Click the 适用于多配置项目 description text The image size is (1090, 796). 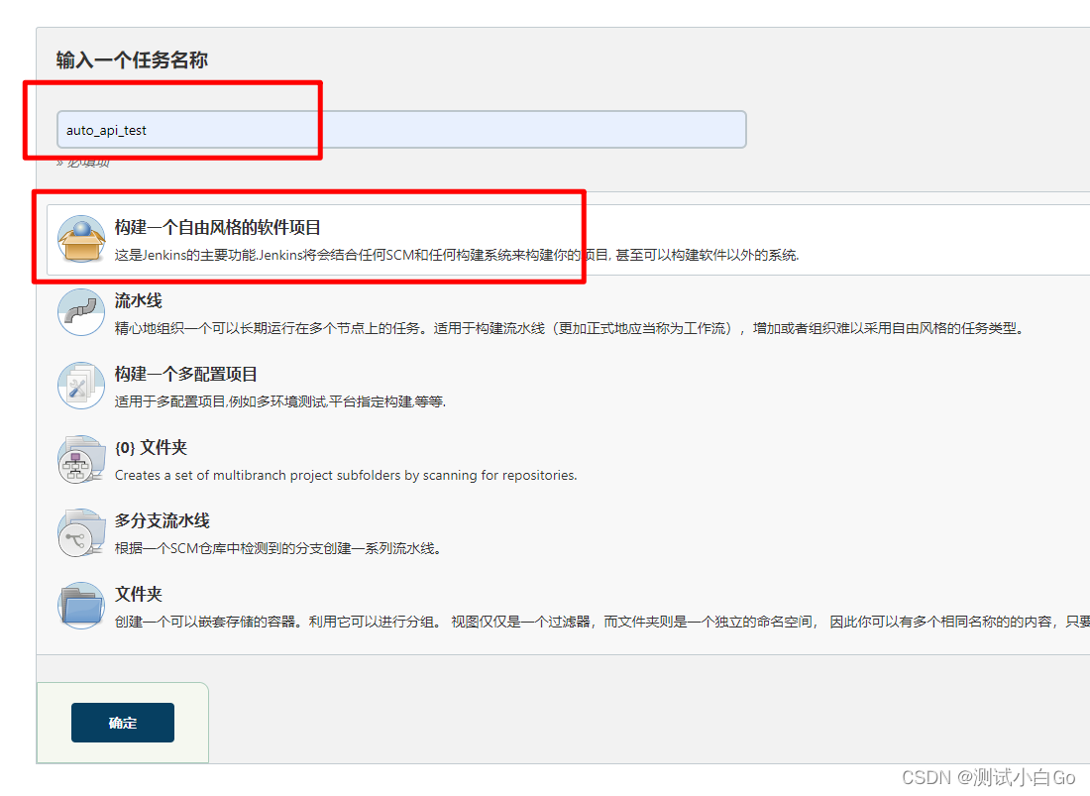pos(280,401)
